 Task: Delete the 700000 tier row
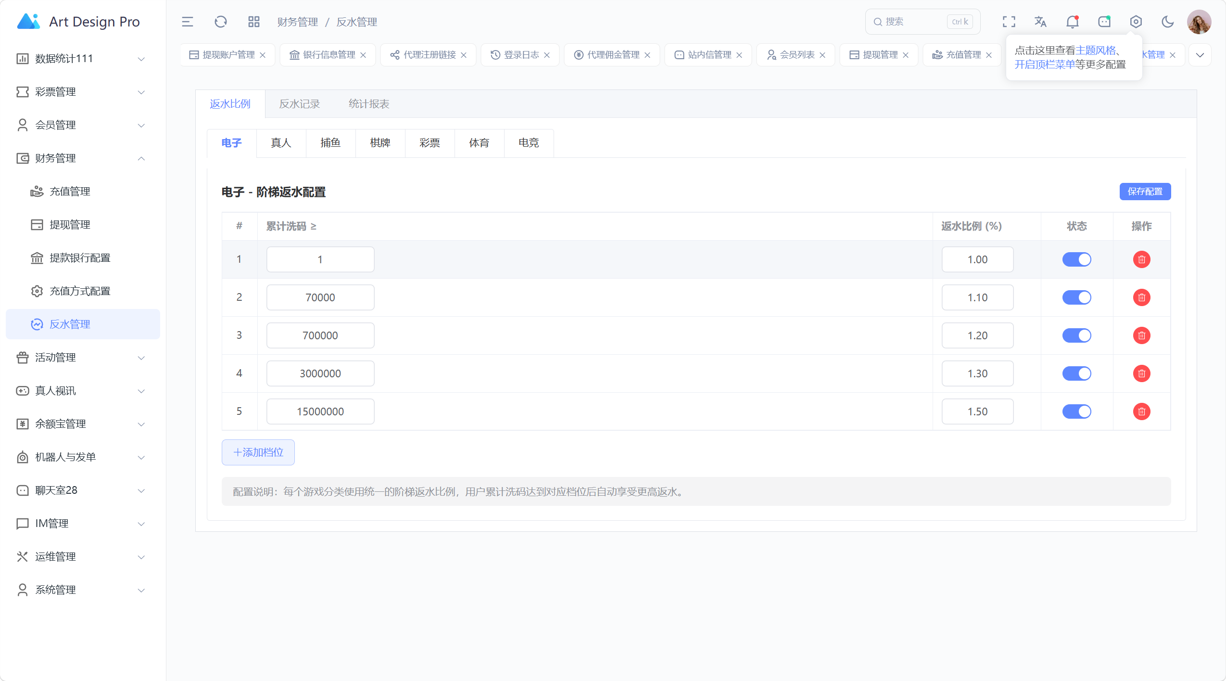[x=1141, y=335]
